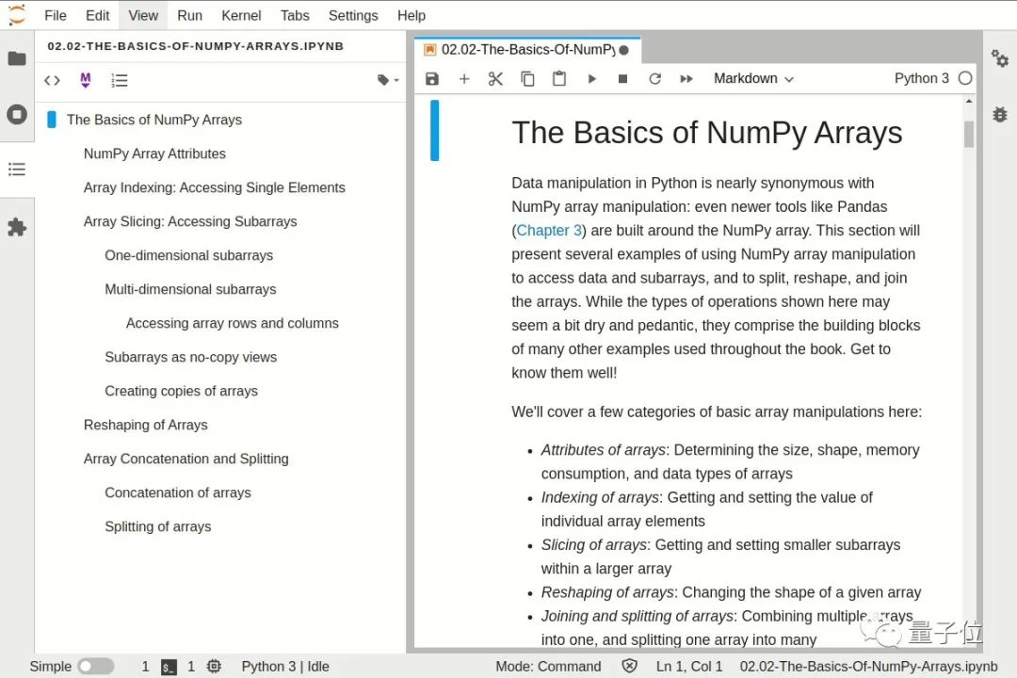This screenshot has width=1017, height=678.
Task: Open the File menu
Action: click(x=56, y=16)
